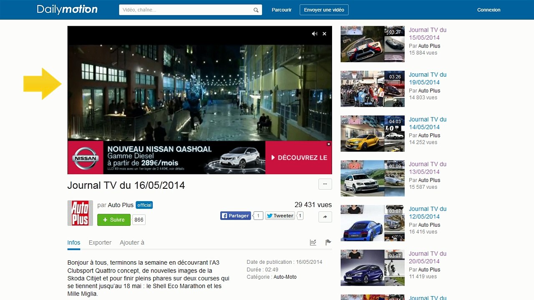Image resolution: width=534 pixels, height=300 pixels.
Task: Close the Nissan banner overlay
Action: 329,144
